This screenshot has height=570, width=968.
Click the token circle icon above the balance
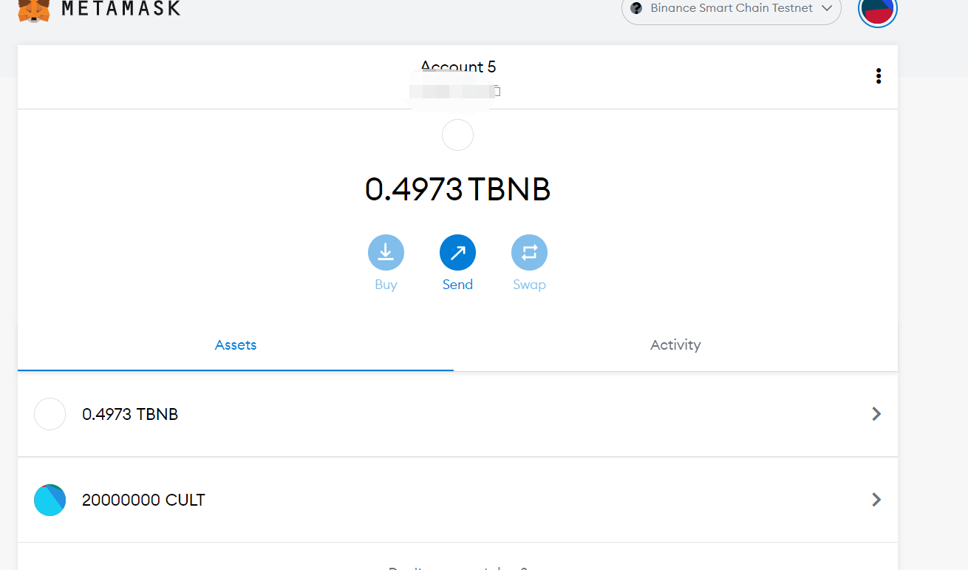(x=457, y=135)
